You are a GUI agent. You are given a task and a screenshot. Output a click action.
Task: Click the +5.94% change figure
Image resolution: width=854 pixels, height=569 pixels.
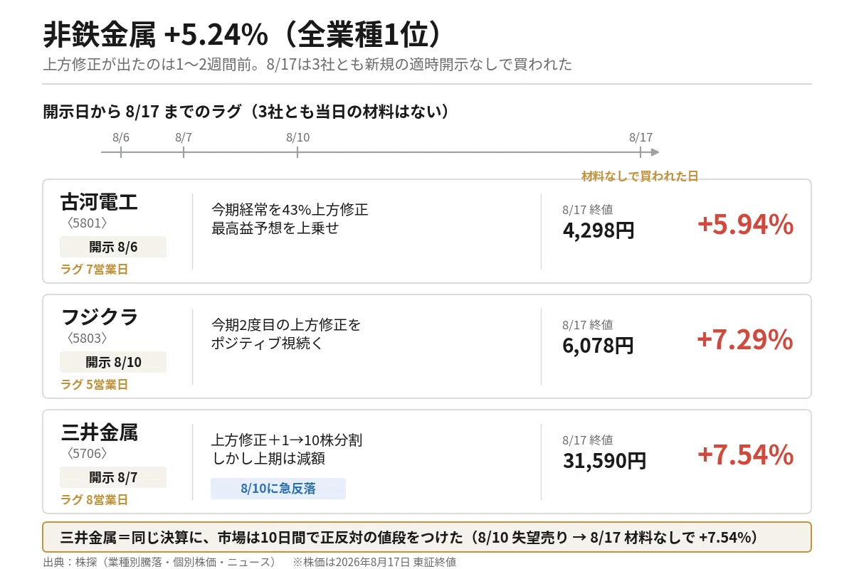pyautogui.click(x=745, y=225)
